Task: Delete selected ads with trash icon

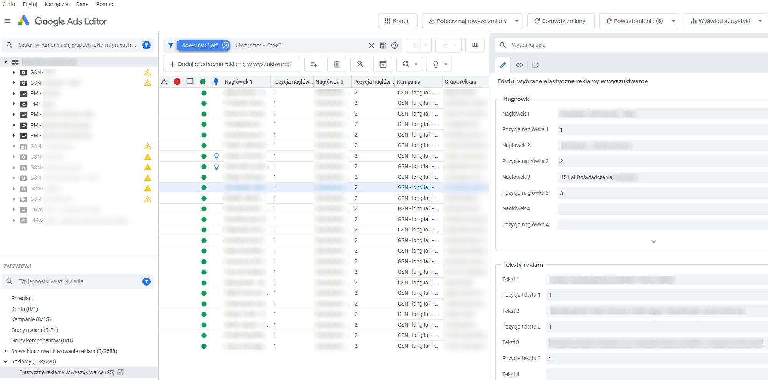Action: [x=337, y=64]
